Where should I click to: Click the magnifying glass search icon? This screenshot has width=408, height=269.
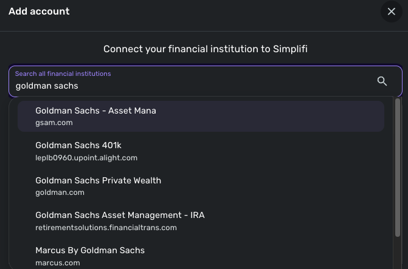pos(382,81)
